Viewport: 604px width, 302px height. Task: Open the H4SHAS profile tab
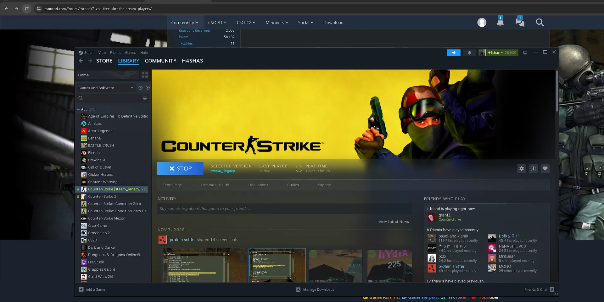(193, 61)
